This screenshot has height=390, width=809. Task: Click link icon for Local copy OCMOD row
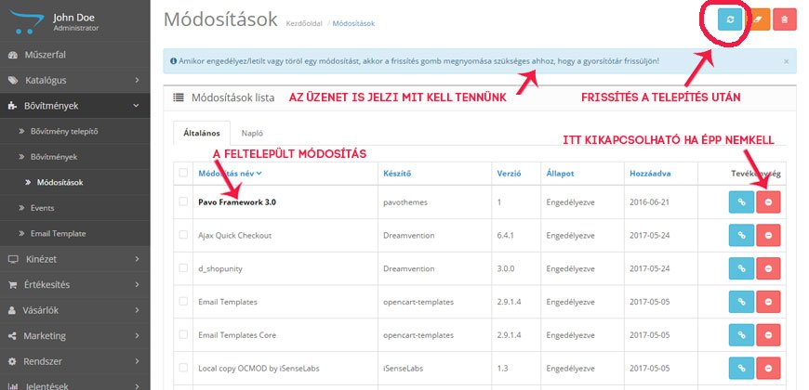coord(741,368)
